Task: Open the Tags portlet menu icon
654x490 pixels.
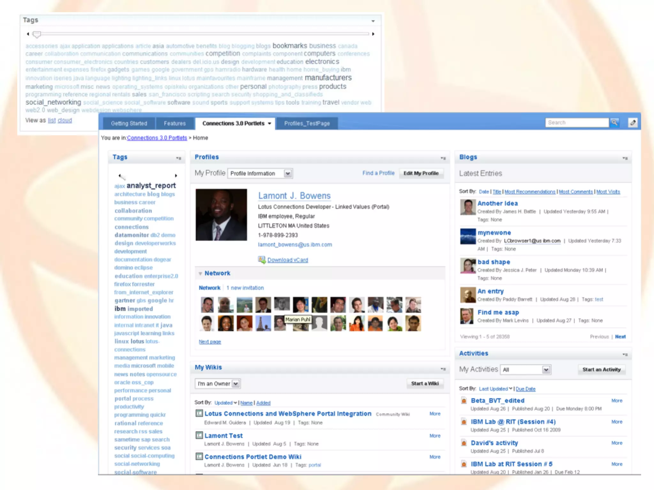Action: (179, 158)
